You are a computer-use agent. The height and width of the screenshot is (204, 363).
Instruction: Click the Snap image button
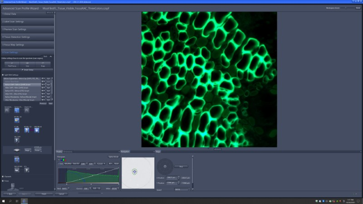coord(43,65)
